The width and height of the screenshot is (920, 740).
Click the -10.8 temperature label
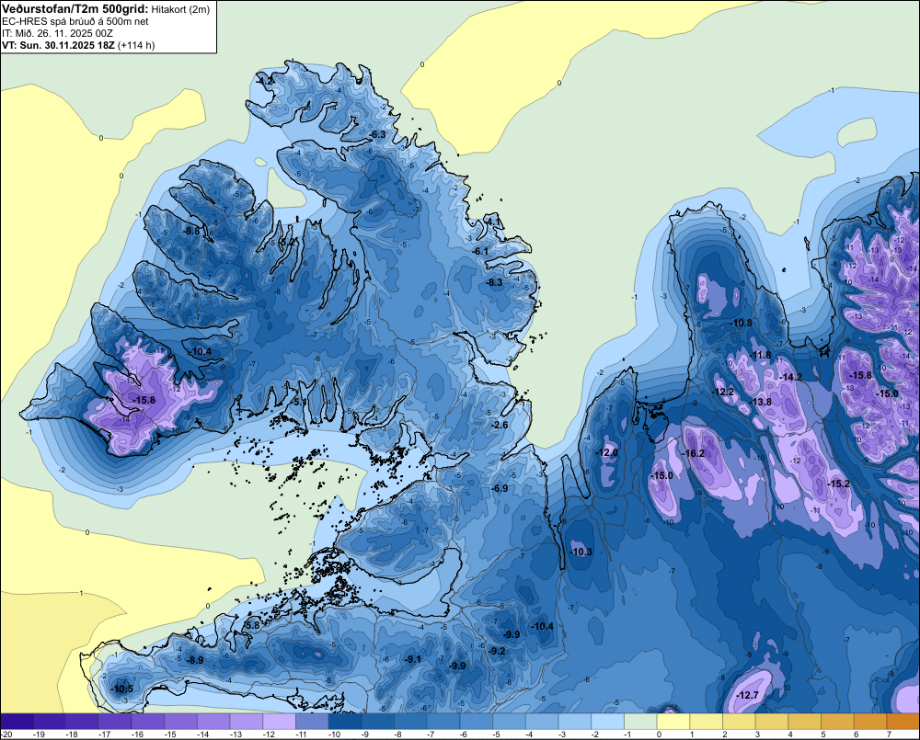[742, 323]
